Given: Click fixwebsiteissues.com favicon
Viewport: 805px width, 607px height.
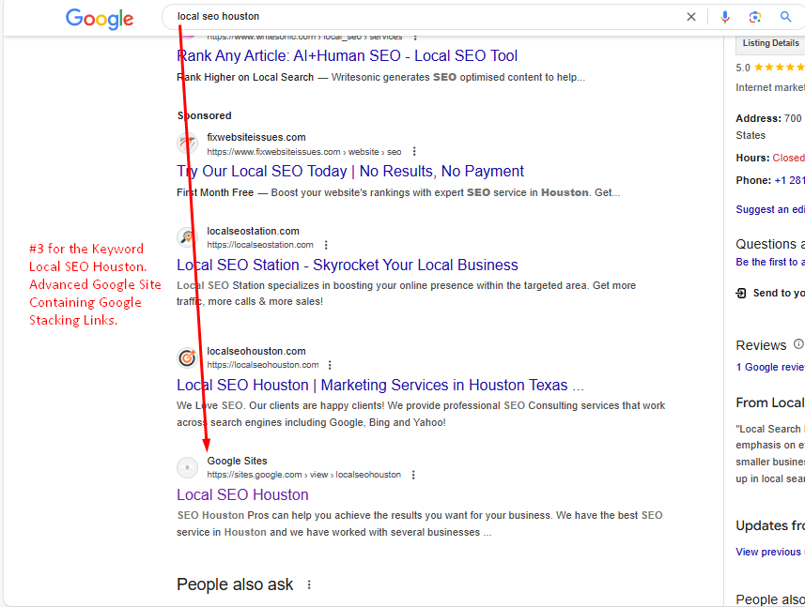Looking at the screenshot, I should (x=187, y=143).
